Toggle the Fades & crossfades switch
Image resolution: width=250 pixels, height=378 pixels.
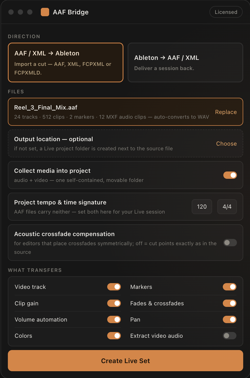230,303
